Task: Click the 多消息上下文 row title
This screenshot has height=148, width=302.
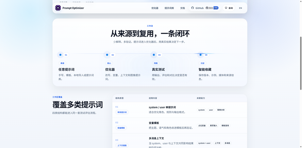Action: point(156,138)
